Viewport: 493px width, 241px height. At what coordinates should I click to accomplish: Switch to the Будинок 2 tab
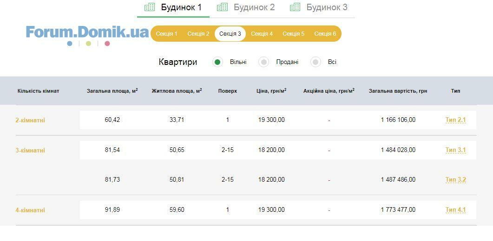coord(254,7)
